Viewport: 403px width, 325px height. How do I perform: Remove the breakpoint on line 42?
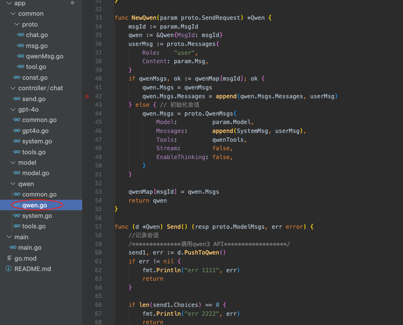(x=87, y=96)
